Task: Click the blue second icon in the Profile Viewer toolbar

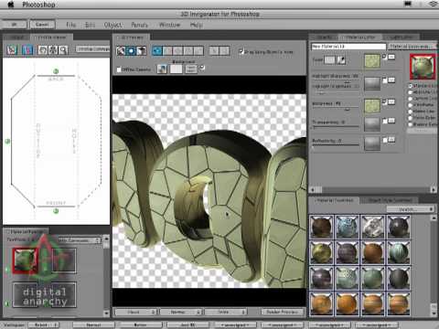Action: click(27, 50)
